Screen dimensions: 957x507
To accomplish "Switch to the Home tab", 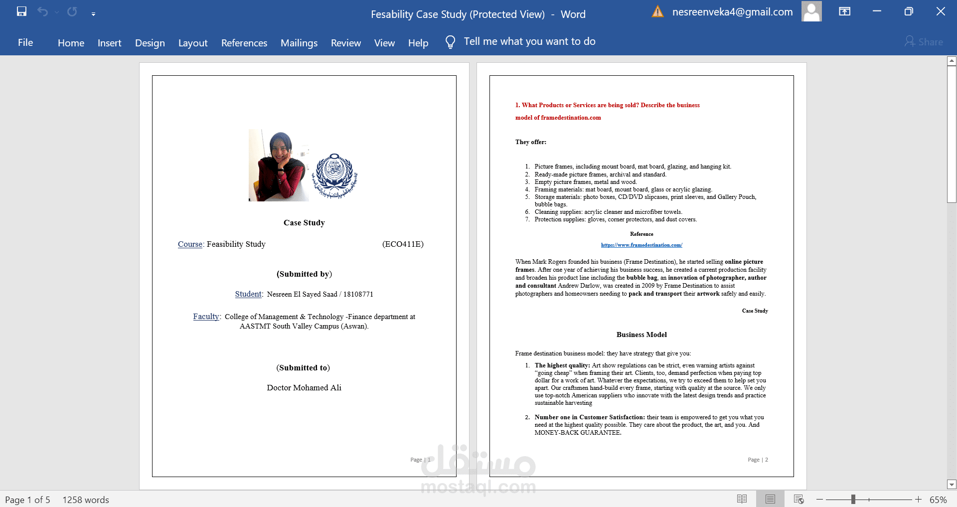I will [71, 43].
